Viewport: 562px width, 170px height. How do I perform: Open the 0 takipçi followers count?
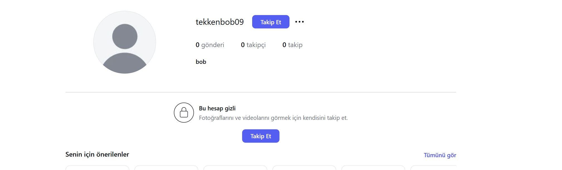point(253,45)
